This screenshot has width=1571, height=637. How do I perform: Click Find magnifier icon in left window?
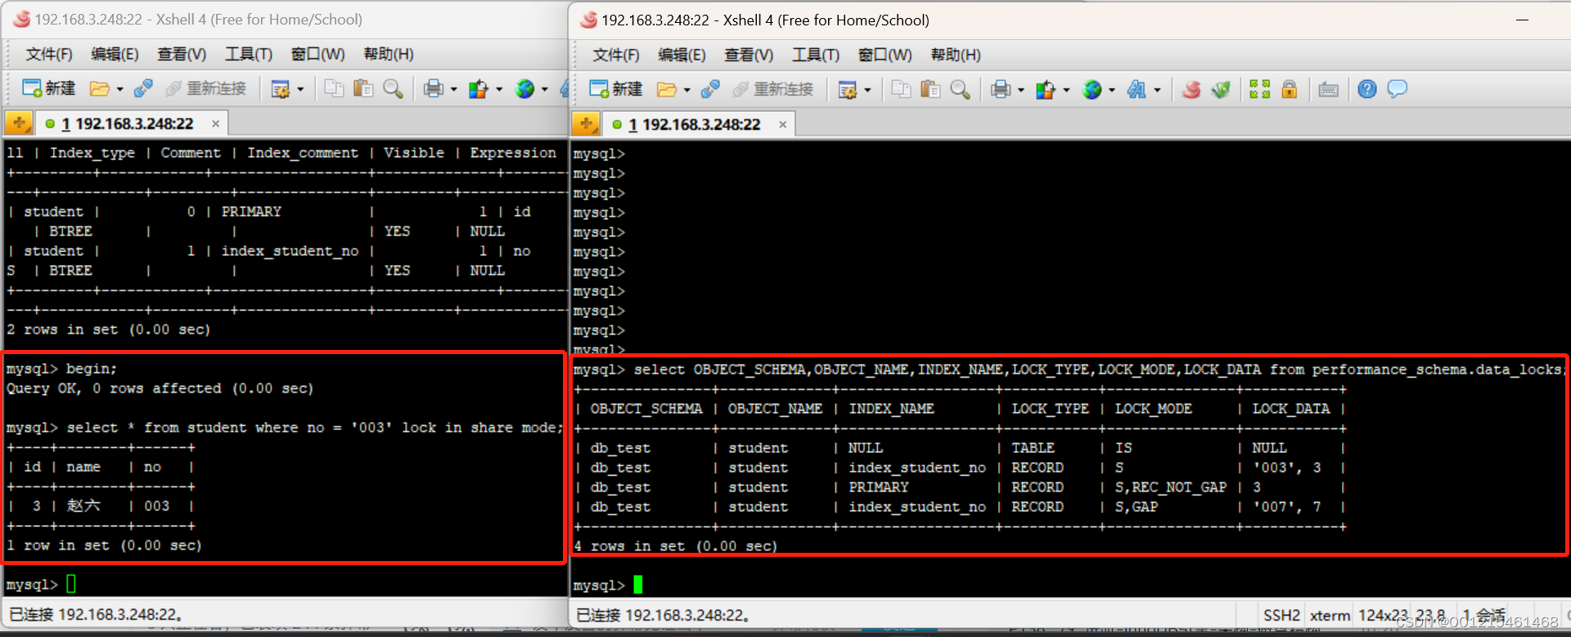(x=393, y=88)
